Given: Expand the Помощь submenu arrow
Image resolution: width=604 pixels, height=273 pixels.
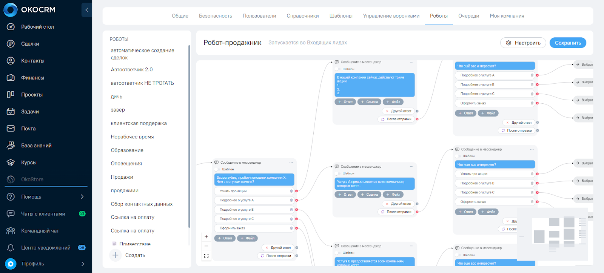Looking at the screenshot, I should pyautogui.click(x=82, y=197).
